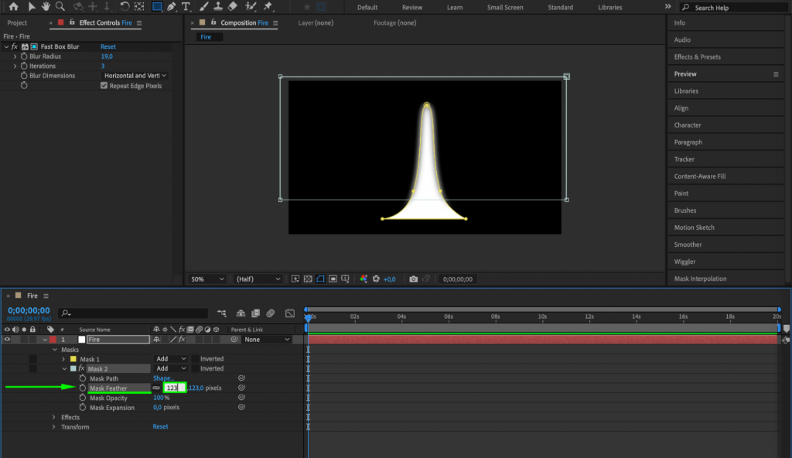Image resolution: width=792 pixels, height=458 pixels.
Task: Reset the Fast Box Blur effect
Action: pos(107,46)
